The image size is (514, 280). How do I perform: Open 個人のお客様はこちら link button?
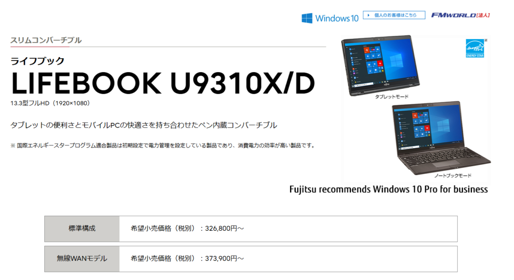[394, 15]
